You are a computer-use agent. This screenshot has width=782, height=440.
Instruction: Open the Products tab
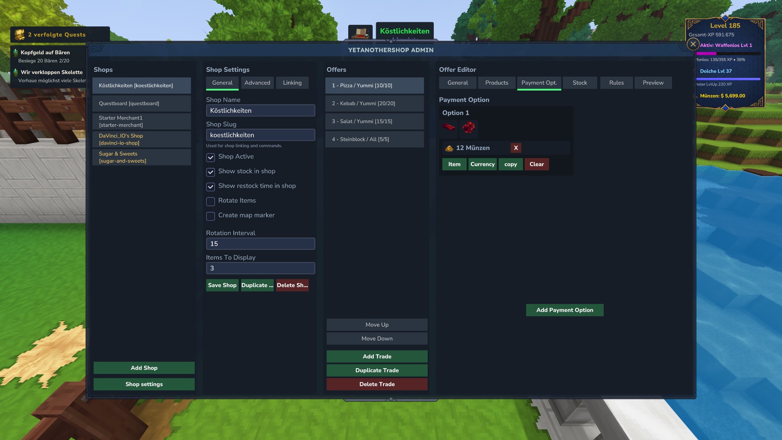497,83
